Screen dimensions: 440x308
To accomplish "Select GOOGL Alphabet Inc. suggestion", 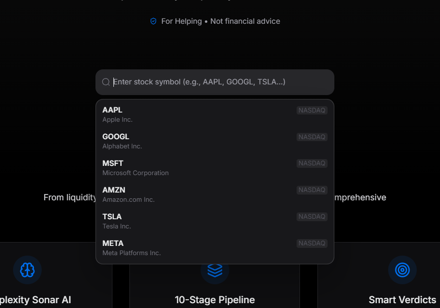I will (215, 141).
